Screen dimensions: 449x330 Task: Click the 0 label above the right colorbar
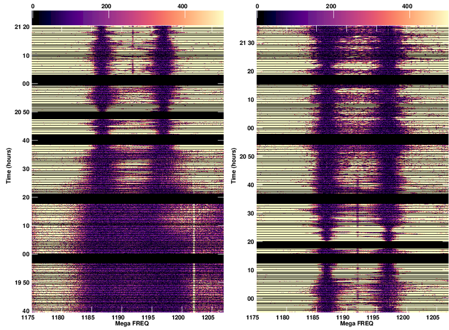coord(258,6)
